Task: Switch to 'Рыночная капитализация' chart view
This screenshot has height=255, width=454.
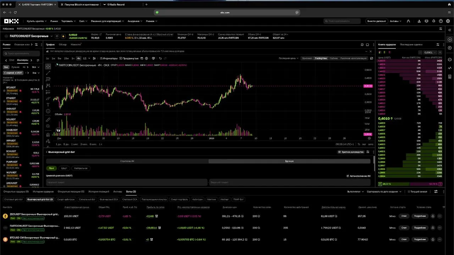Action: coord(353,58)
